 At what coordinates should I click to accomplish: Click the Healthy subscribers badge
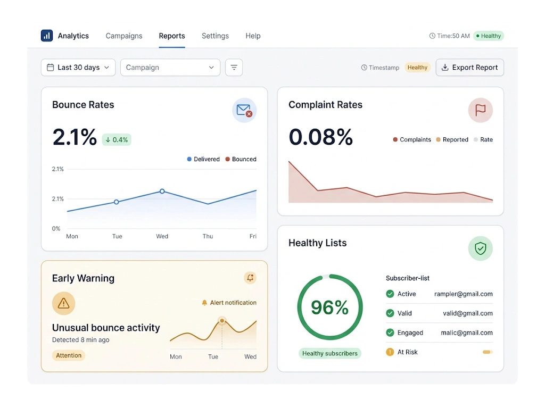[x=329, y=353]
